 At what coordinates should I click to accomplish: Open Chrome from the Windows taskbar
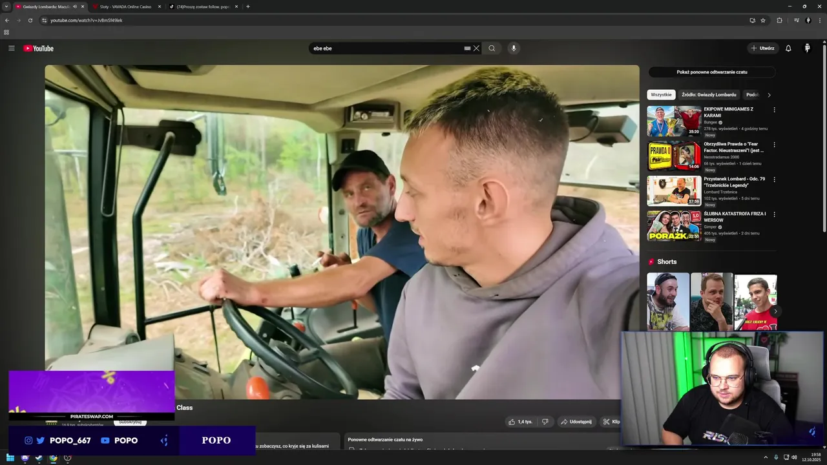point(53,458)
